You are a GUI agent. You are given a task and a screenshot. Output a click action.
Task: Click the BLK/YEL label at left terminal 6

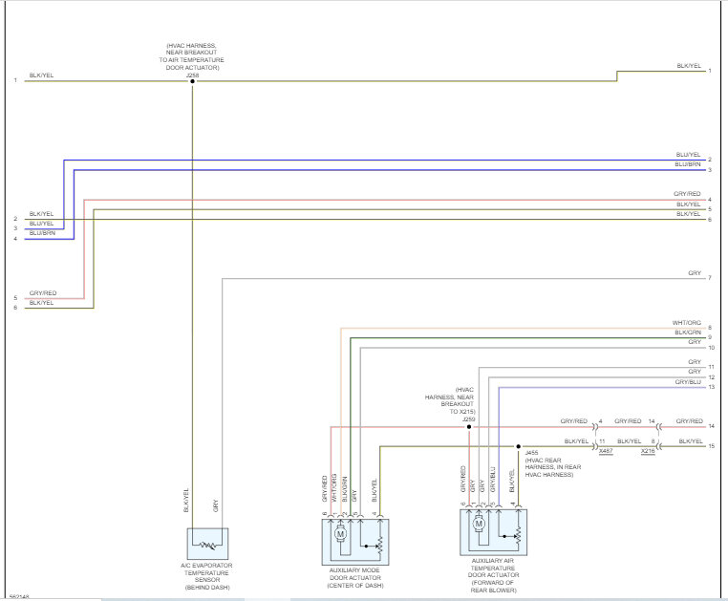pos(41,302)
